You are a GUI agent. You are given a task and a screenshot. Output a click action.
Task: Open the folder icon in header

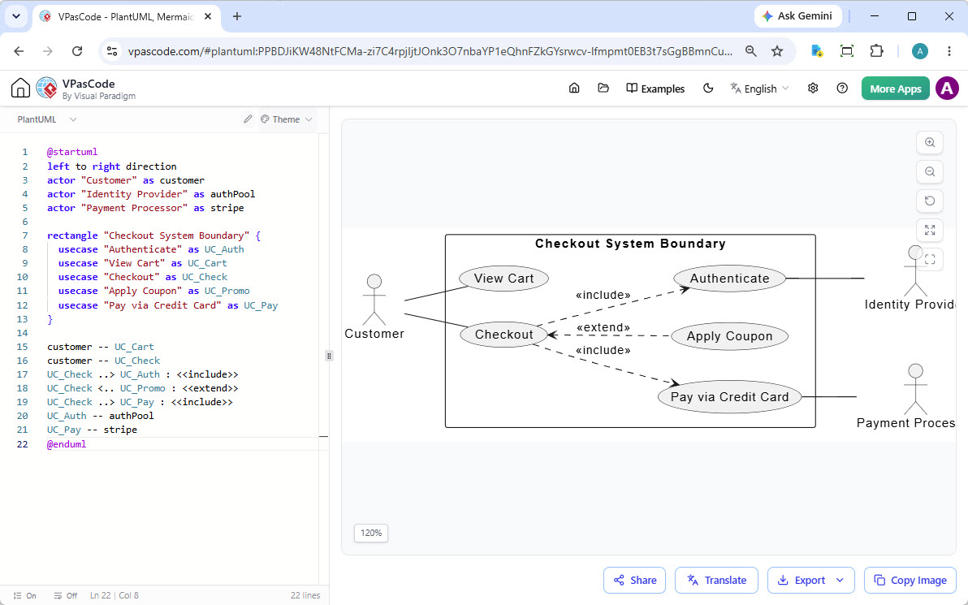point(603,89)
